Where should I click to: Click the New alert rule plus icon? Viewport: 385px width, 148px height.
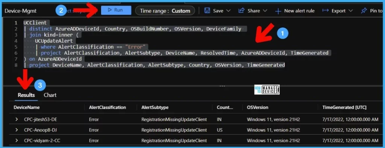pyautogui.click(x=278, y=11)
